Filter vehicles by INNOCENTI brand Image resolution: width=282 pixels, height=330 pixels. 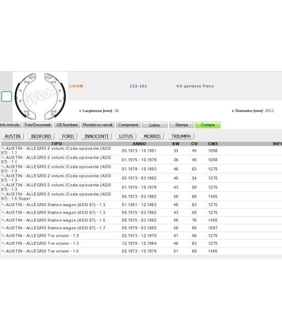(x=96, y=136)
